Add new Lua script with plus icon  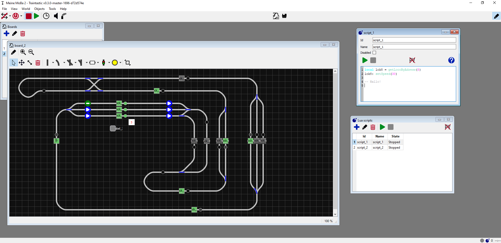356,127
